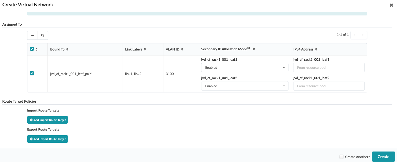
Task: Sort table by Link Labels
Action: coord(145,49)
